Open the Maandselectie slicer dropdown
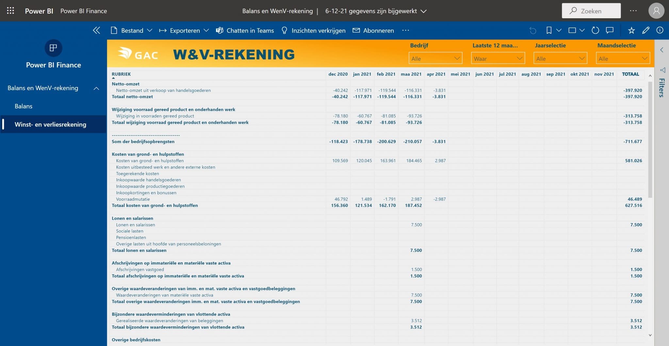669x346 pixels. click(x=623, y=59)
